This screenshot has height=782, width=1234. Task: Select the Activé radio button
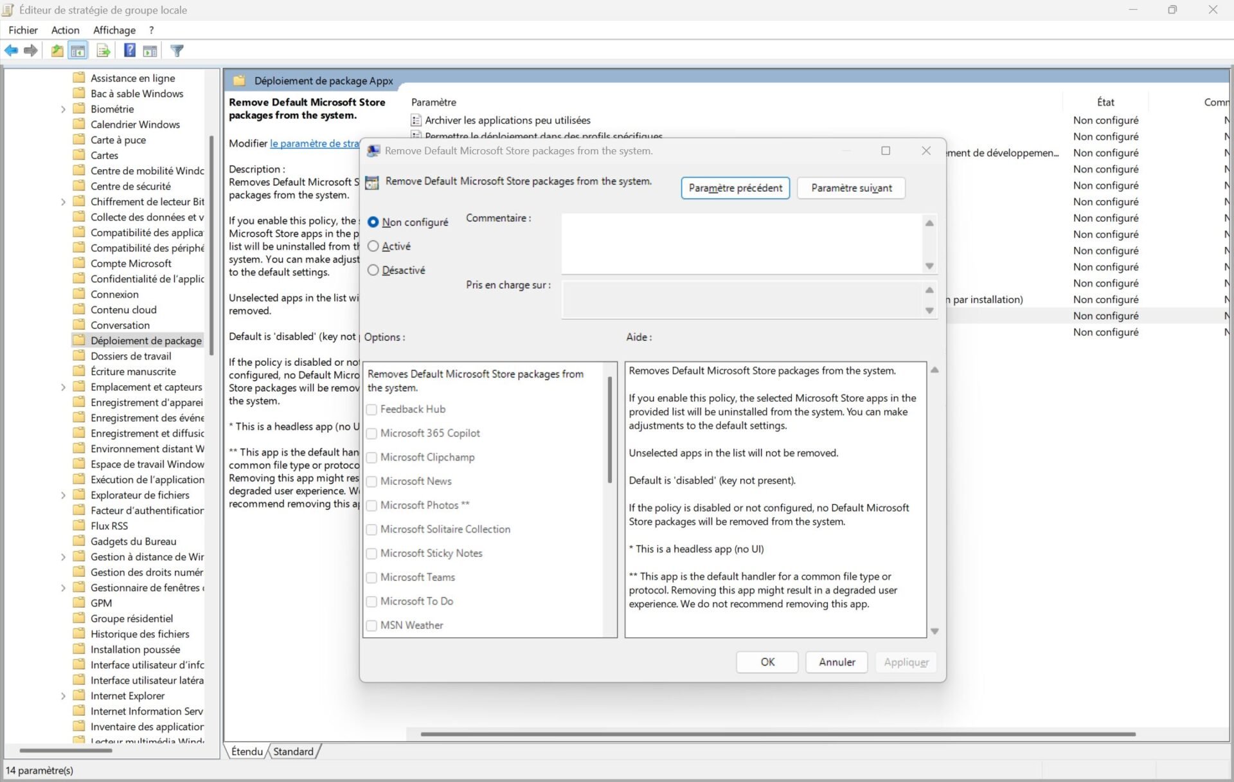click(373, 246)
